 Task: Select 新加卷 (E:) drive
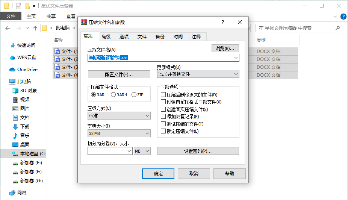coord(27,163)
